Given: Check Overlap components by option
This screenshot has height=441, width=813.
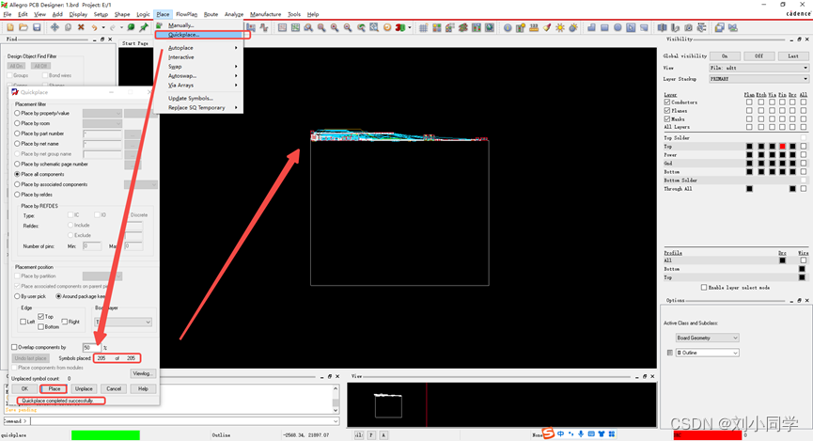Looking at the screenshot, I should click(14, 347).
